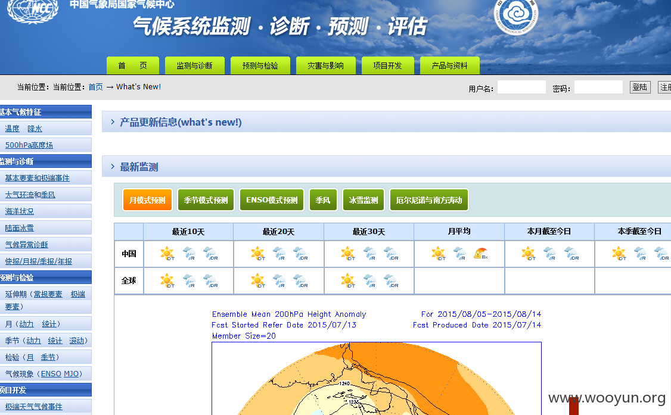Click China 本月截至今日 rain R icon

(550, 254)
